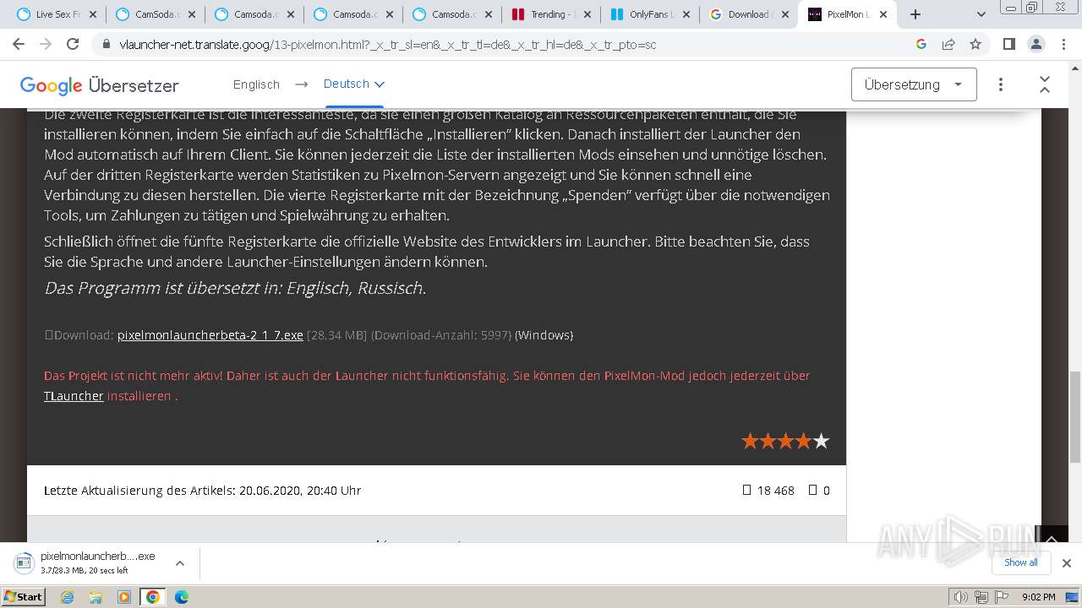Switch to the first CamSoda tab
The height and width of the screenshot is (608, 1082).
156,14
